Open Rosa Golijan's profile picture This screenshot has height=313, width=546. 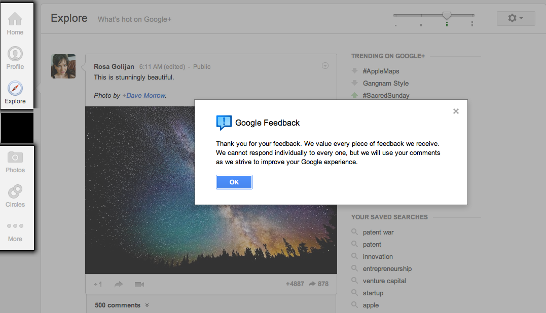pos(63,66)
